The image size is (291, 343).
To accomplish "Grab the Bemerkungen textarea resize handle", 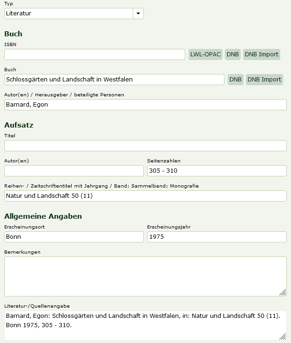I will pyautogui.click(x=283, y=292).
